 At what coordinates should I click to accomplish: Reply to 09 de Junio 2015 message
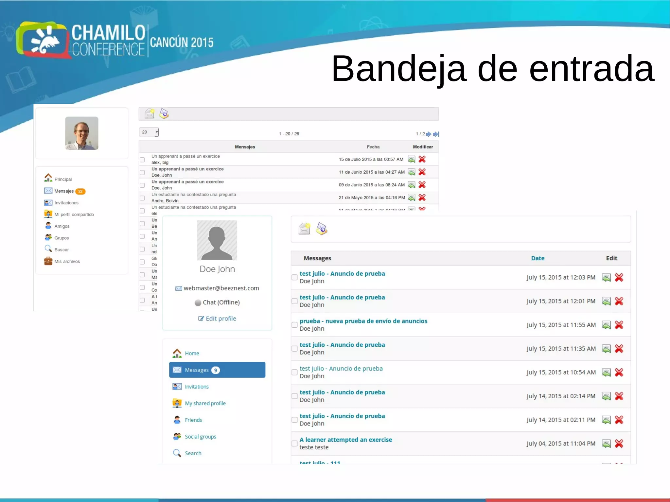pos(412,185)
